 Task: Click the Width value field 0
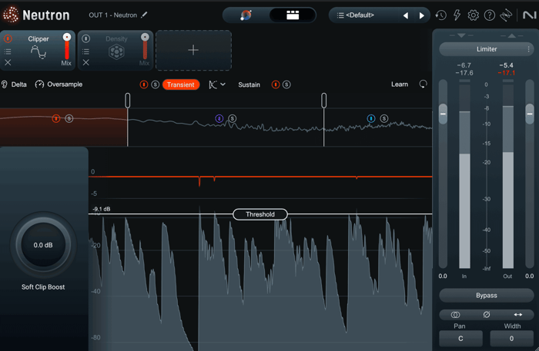coord(511,338)
